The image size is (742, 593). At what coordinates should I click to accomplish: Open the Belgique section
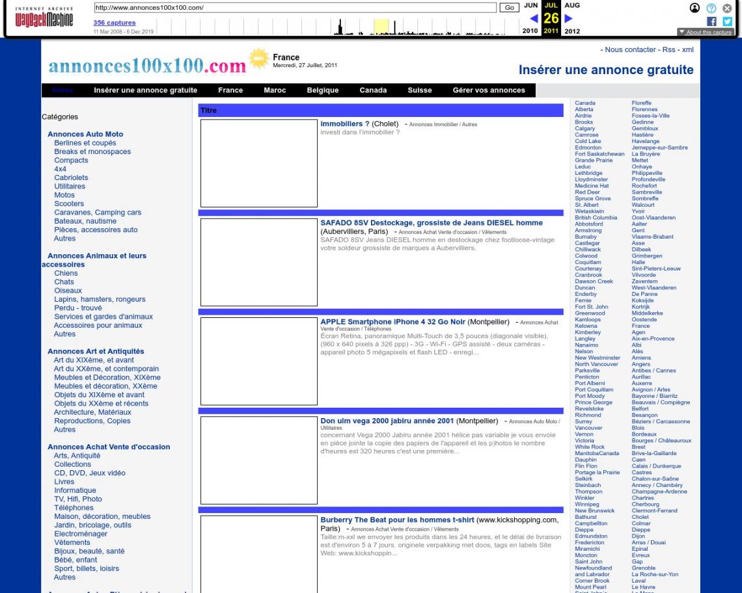point(322,90)
